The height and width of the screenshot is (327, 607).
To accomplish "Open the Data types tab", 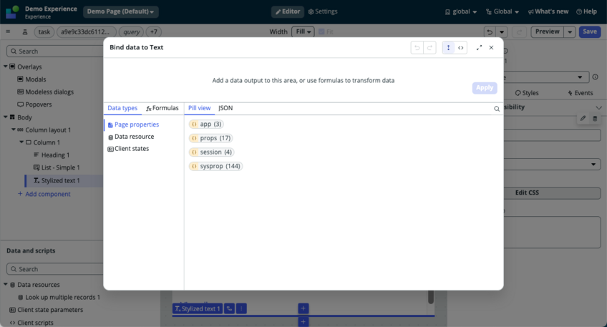I will click(122, 108).
